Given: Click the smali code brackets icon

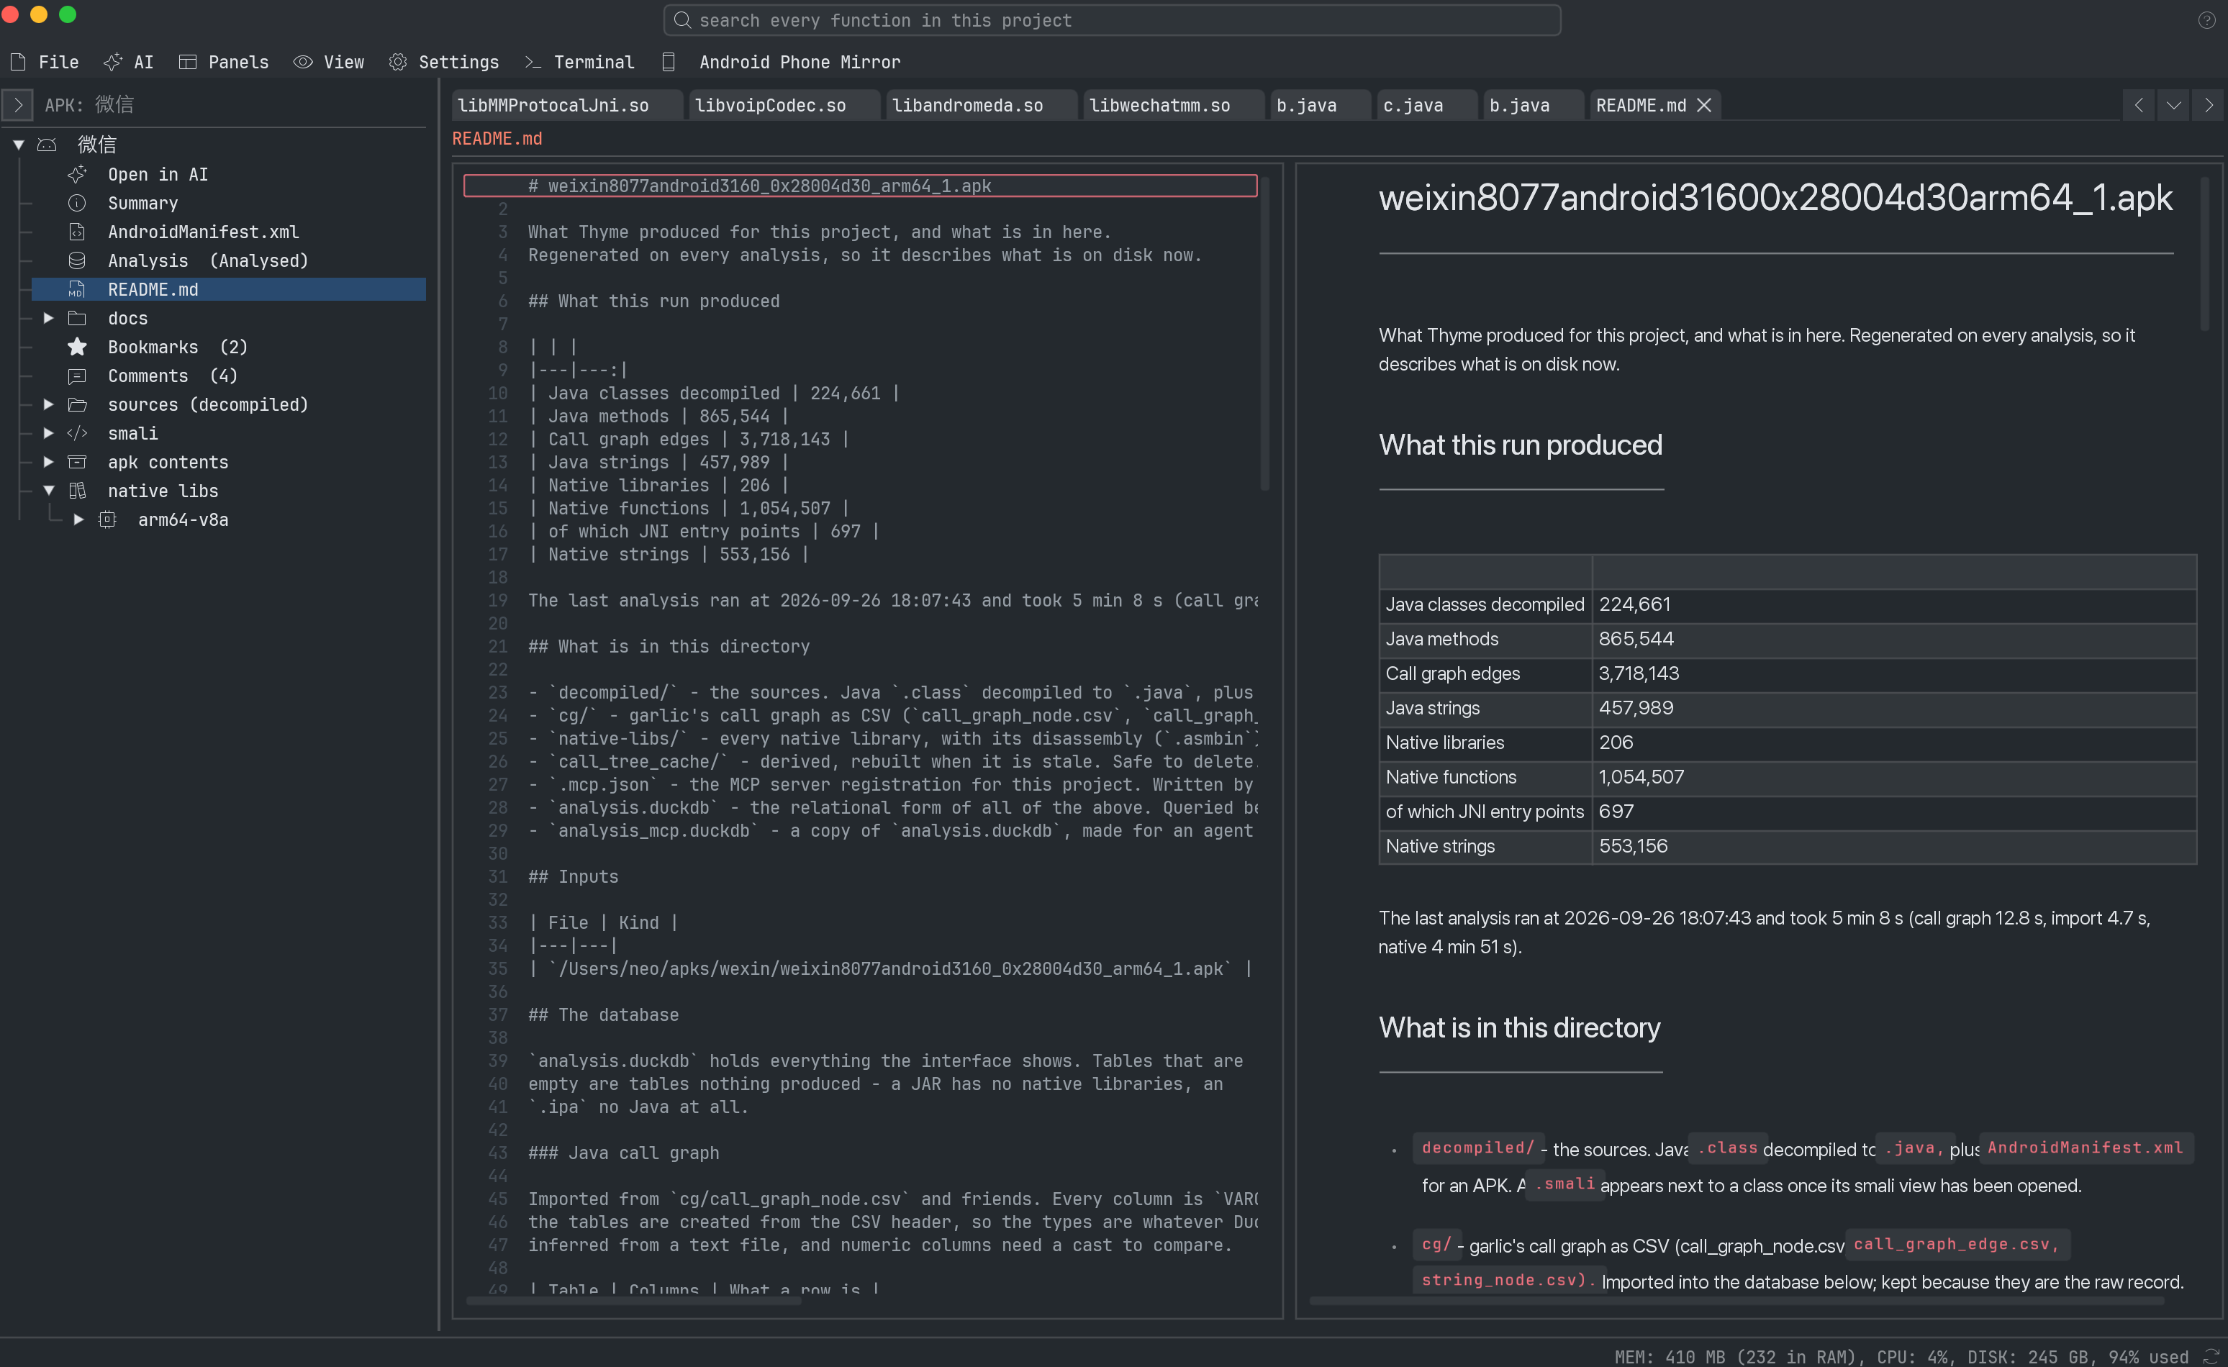Looking at the screenshot, I should (77, 434).
